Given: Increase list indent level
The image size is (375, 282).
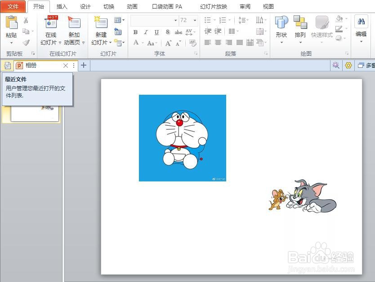Looking at the screenshot, I should 218,31.
